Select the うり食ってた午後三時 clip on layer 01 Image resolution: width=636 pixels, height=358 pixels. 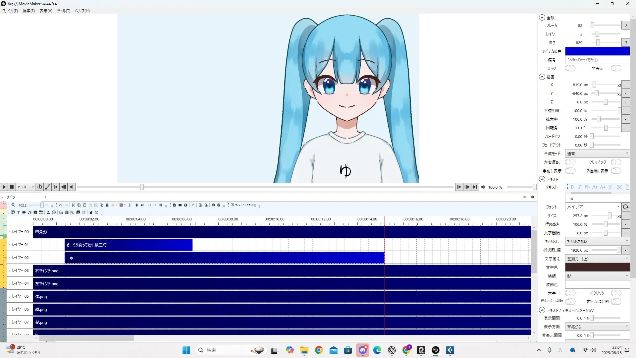click(x=129, y=245)
